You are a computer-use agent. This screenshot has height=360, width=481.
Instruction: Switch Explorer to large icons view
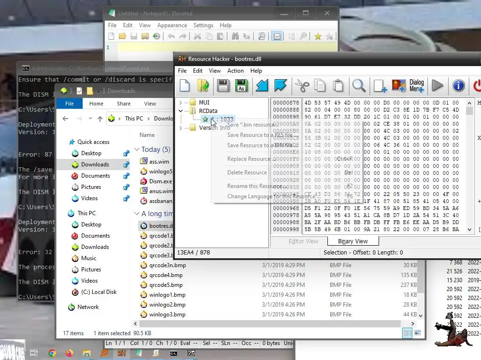(418, 333)
